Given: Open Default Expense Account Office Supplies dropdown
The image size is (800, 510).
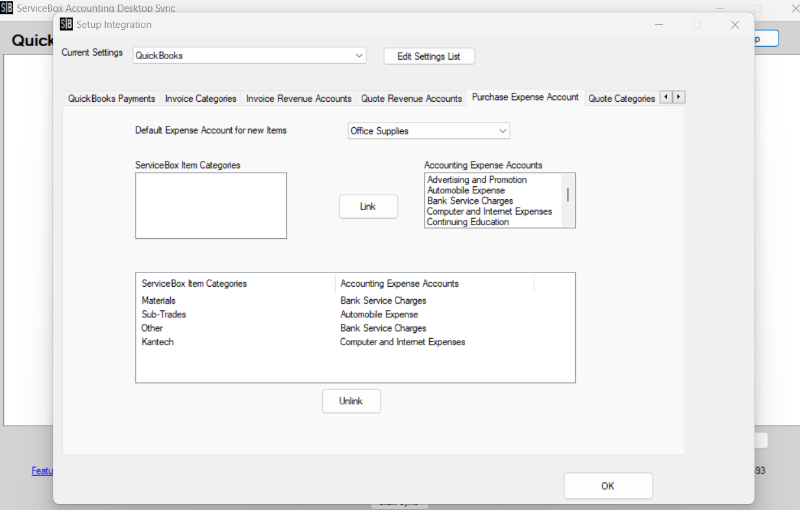Looking at the screenshot, I should 429,131.
